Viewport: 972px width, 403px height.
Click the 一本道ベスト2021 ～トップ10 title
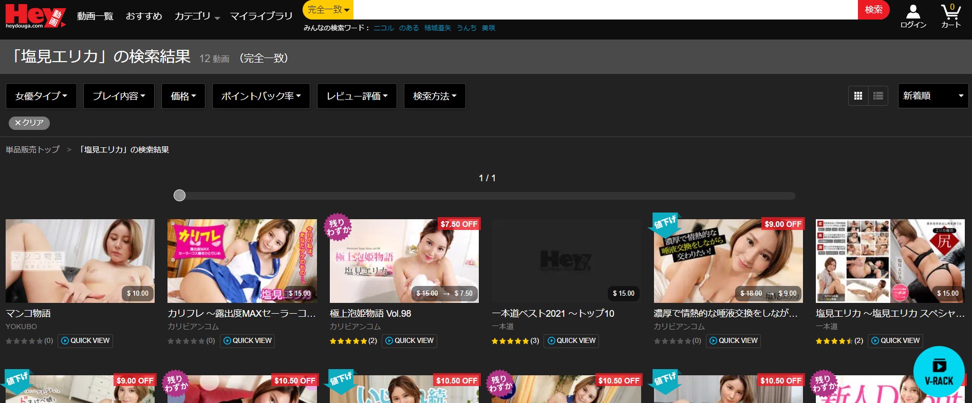[x=553, y=314]
